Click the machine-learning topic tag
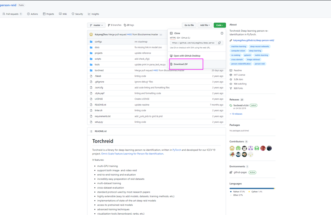Viewport: 331px width, 215px height. [x=238, y=46]
